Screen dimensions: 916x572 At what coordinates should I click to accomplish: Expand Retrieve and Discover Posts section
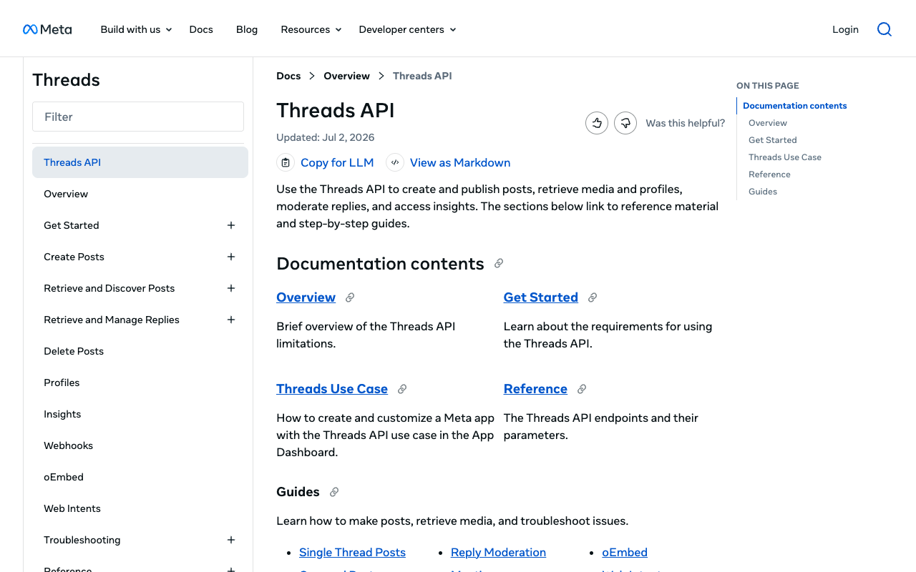(231, 288)
